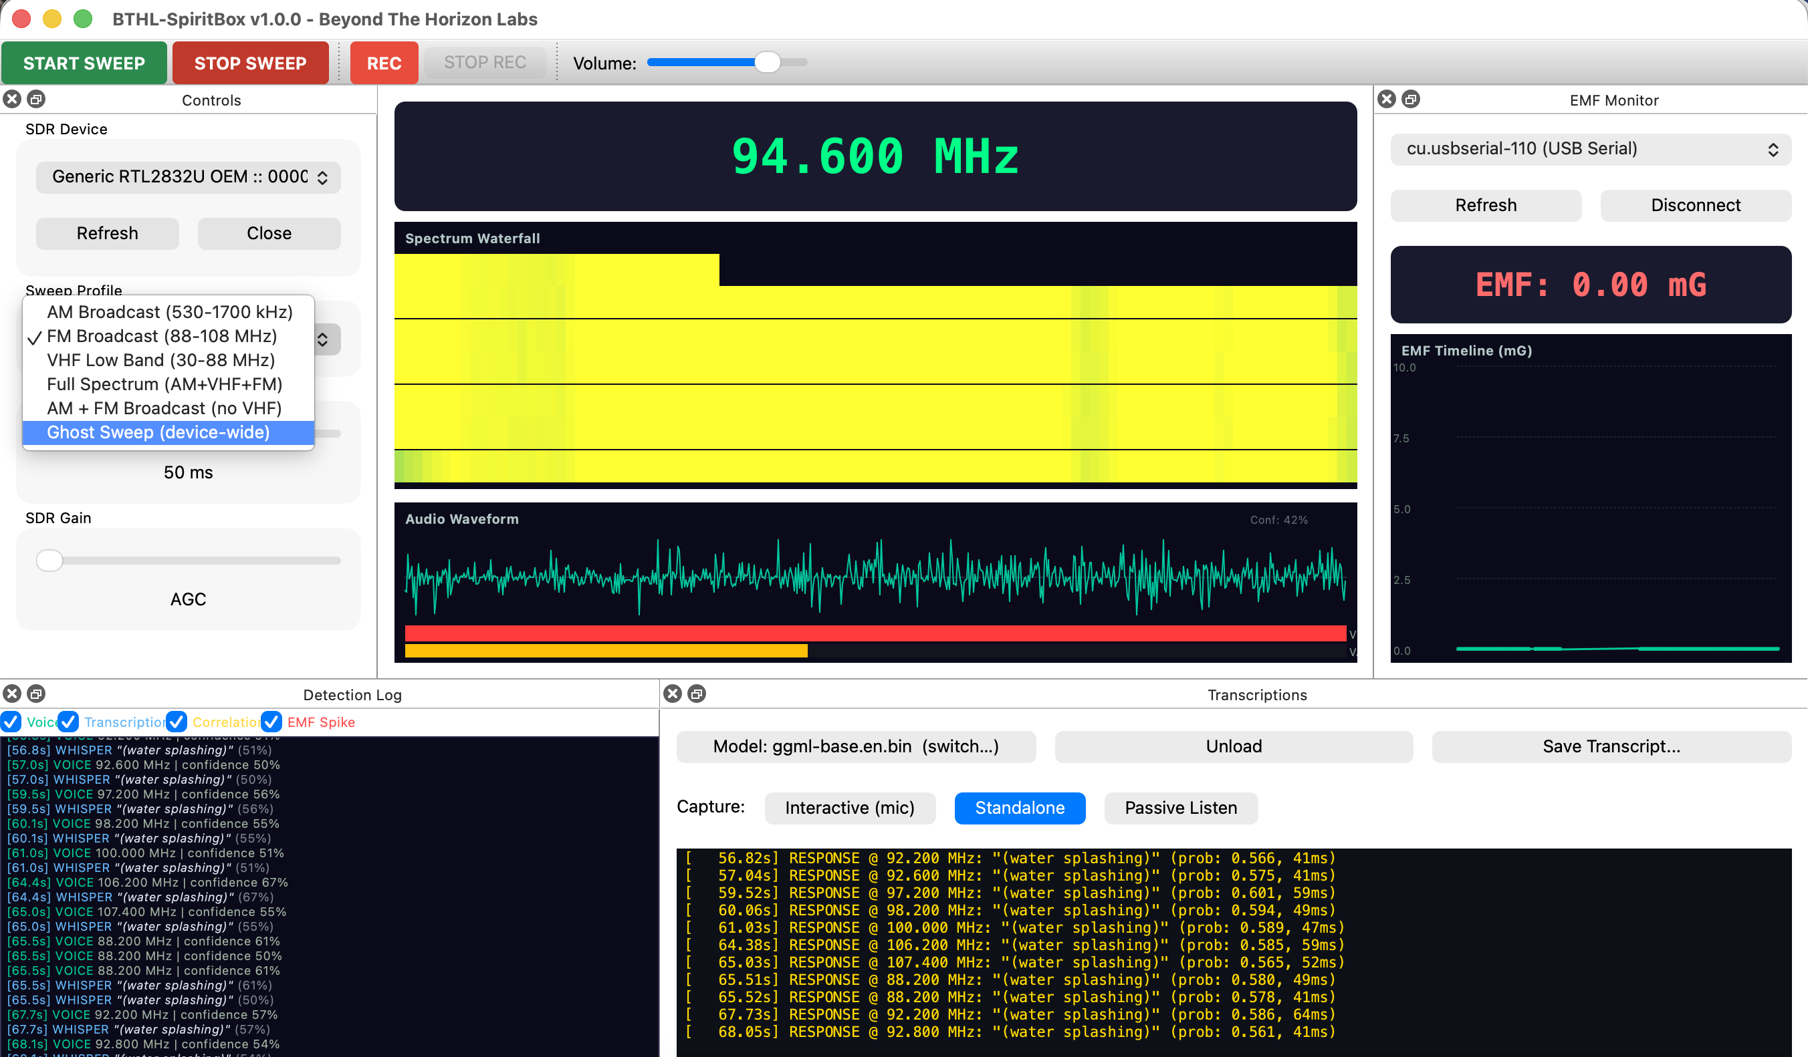Click the STOP REC button

click(485, 62)
